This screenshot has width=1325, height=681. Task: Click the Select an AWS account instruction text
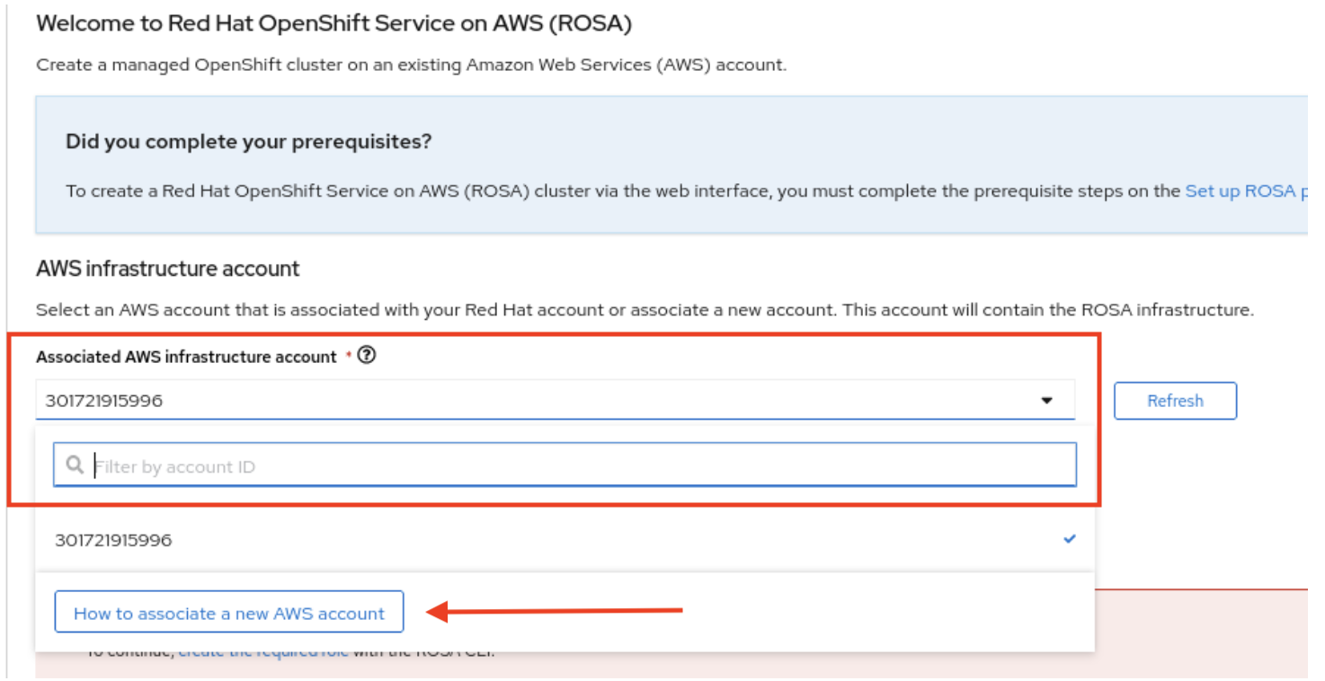pos(644,310)
